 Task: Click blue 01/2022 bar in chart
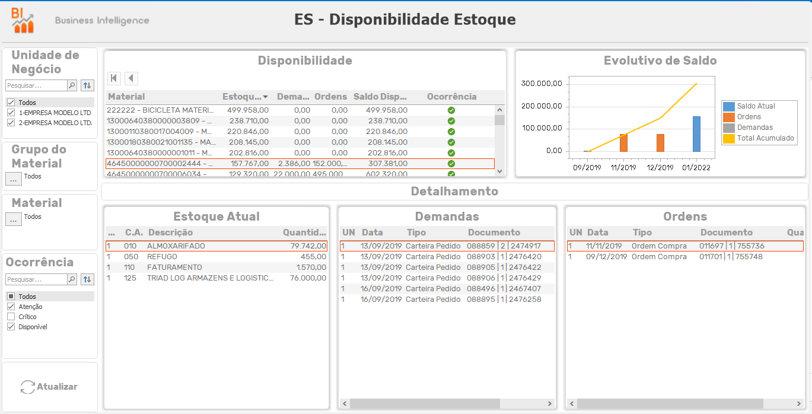pos(696,134)
